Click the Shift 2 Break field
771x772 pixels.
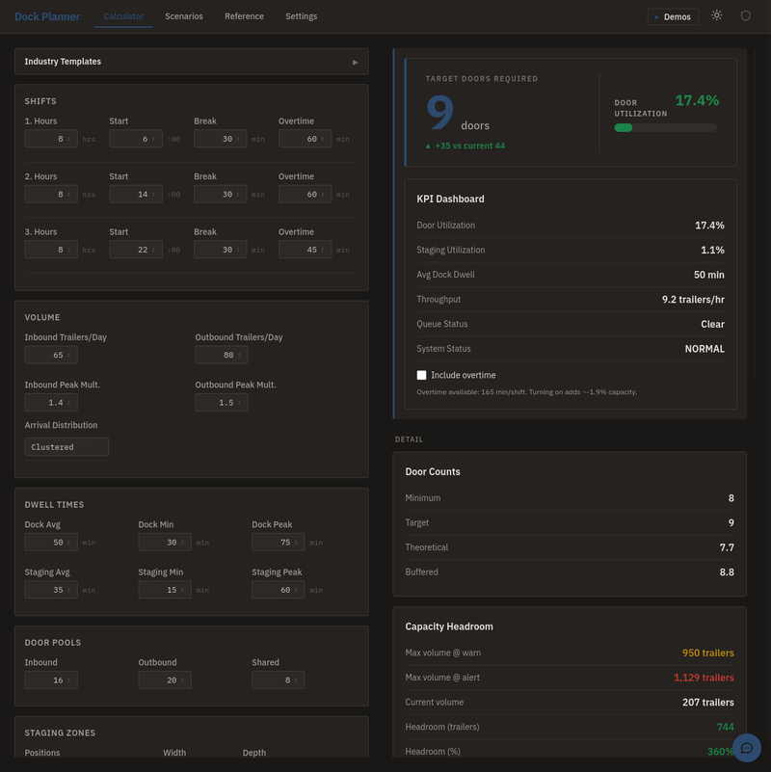point(220,195)
